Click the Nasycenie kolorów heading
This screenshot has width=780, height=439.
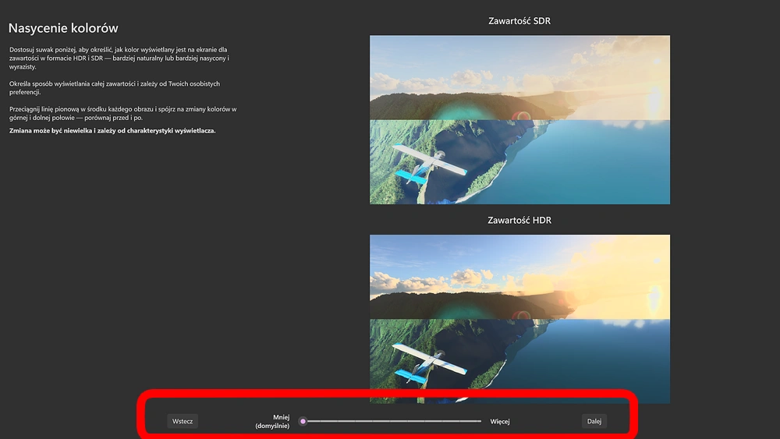point(63,28)
